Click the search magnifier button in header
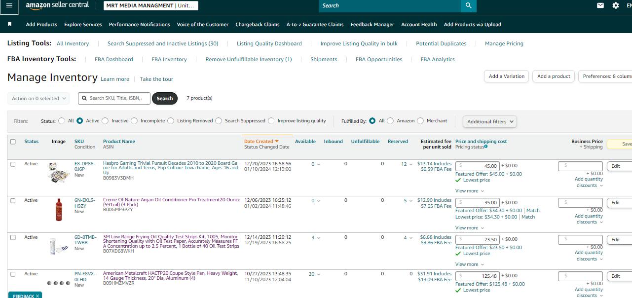 coord(468,5)
